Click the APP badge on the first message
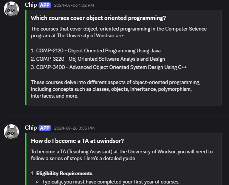This screenshot has height=185, width=229. [45, 5]
